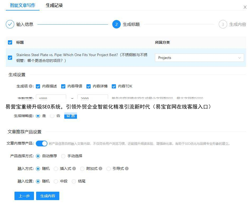
Task: Toggle the select-all 标题 header checkbox
Action: coord(10,42)
